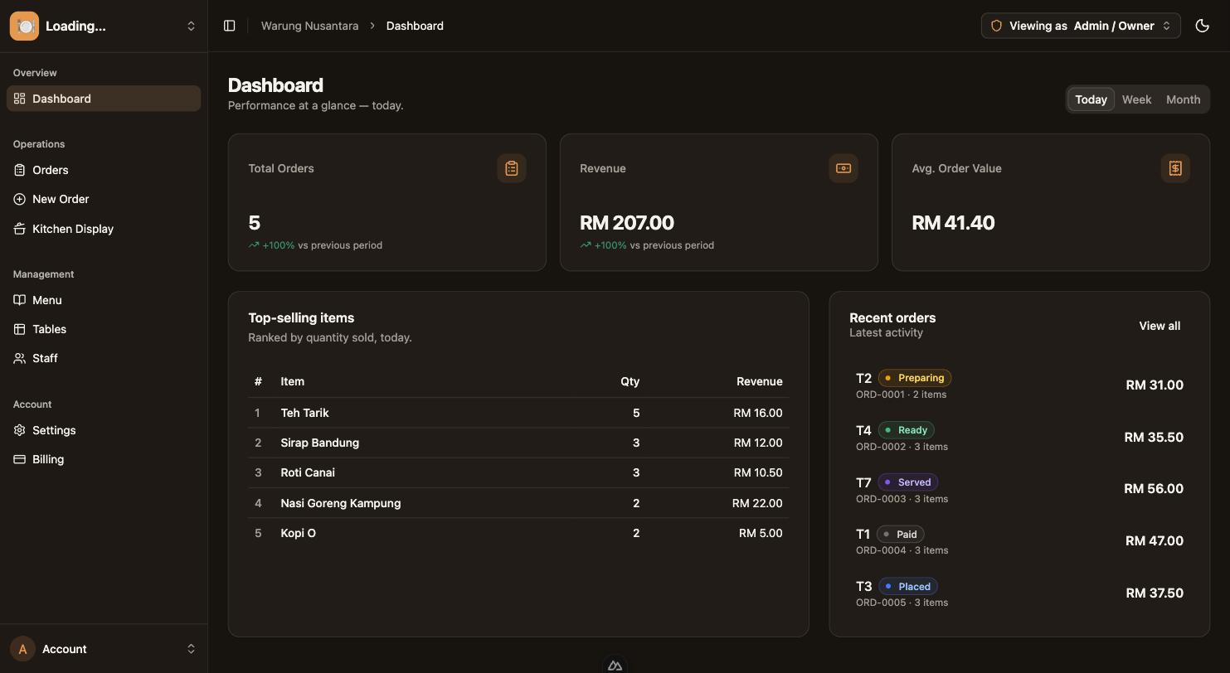Click the Billing card icon
The width and height of the screenshot is (1230, 673).
point(20,459)
